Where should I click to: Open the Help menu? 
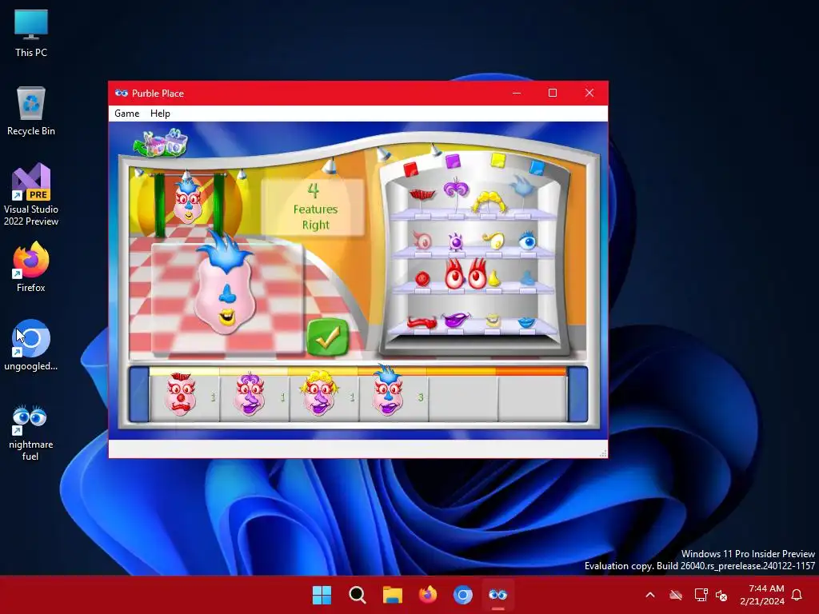pyautogui.click(x=160, y=114)
